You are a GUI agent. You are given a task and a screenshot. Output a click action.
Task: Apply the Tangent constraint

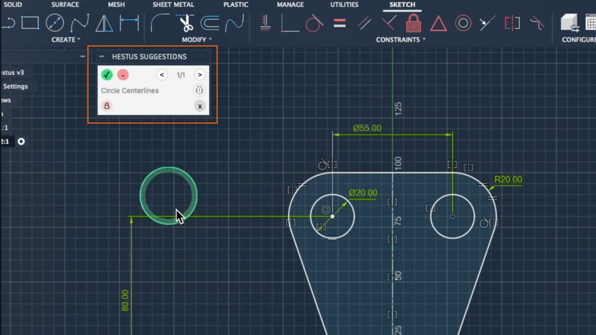314,23
